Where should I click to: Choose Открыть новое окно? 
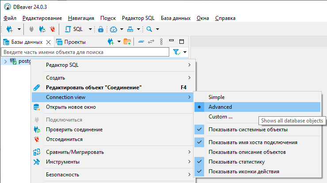coord(112,107)
